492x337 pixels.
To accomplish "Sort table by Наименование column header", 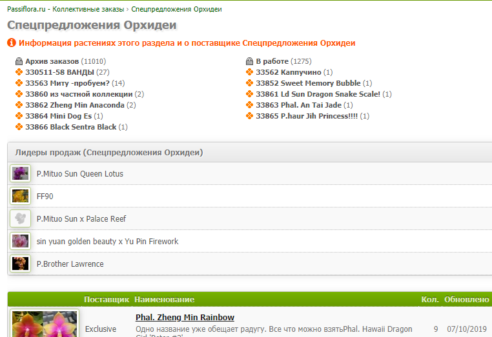I will [x=165, y=300].
